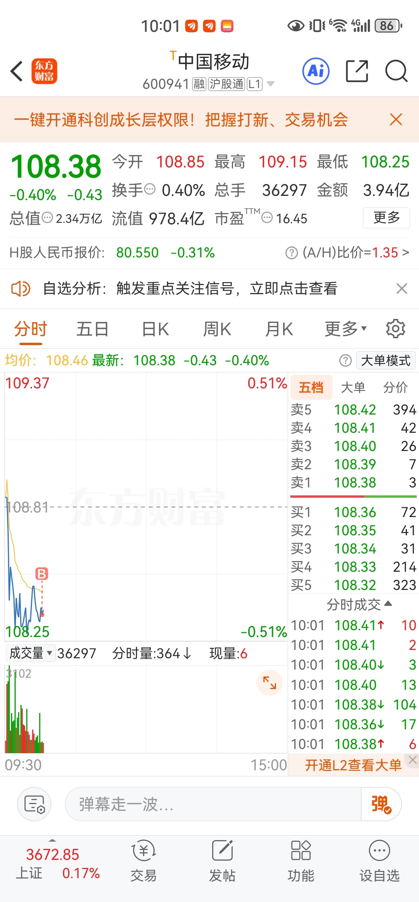419x902 pixels.
Task: Tap the A/H 比价 question mark icon
Action: pyautogui.click(x=291, y=253)
